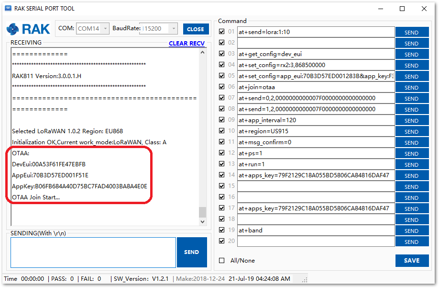Open the COM port dropdown
Viewport: 439px width, 288px height.
(x=105, y=28)
